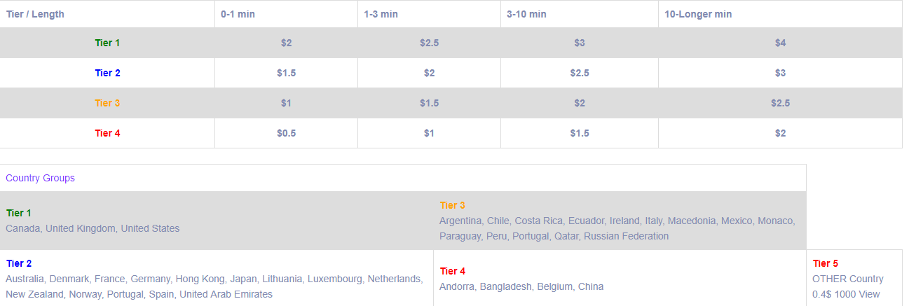Click the Andorra, Bangladesh, Belgium, China text
Viewport: 909px width, 306px height.
[521, 286]
